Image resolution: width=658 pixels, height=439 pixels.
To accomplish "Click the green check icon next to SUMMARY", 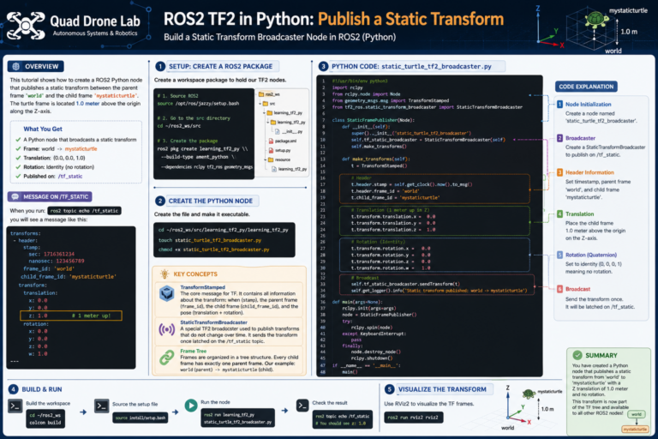I will [x=577, y=355].
